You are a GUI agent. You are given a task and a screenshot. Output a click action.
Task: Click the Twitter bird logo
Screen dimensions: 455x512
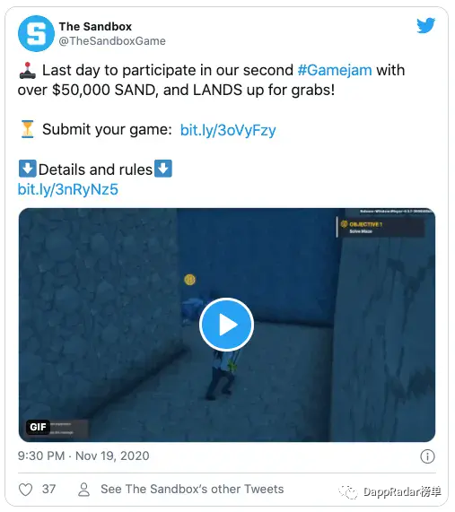(426, 25)
